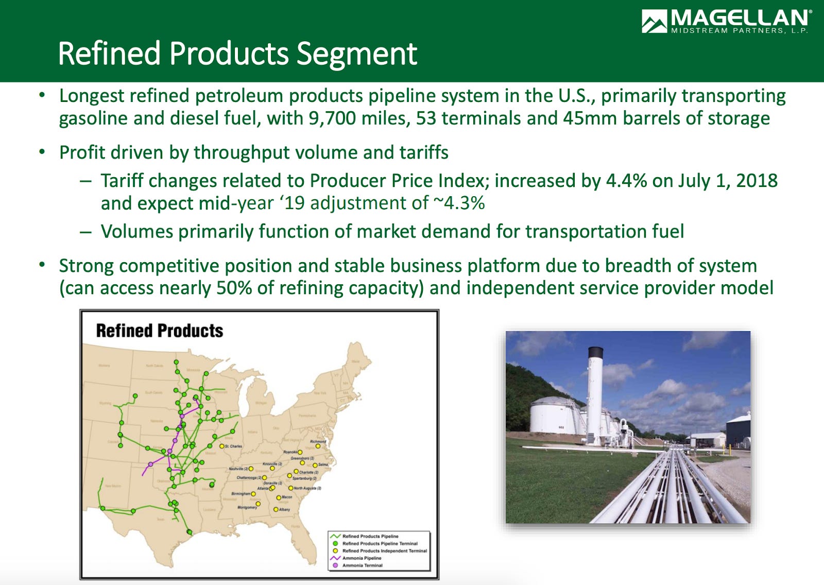Screen dimensions: 824x585
Task: Click the yellow Knoxville terminal marker
Action: (x=272, y=468)
